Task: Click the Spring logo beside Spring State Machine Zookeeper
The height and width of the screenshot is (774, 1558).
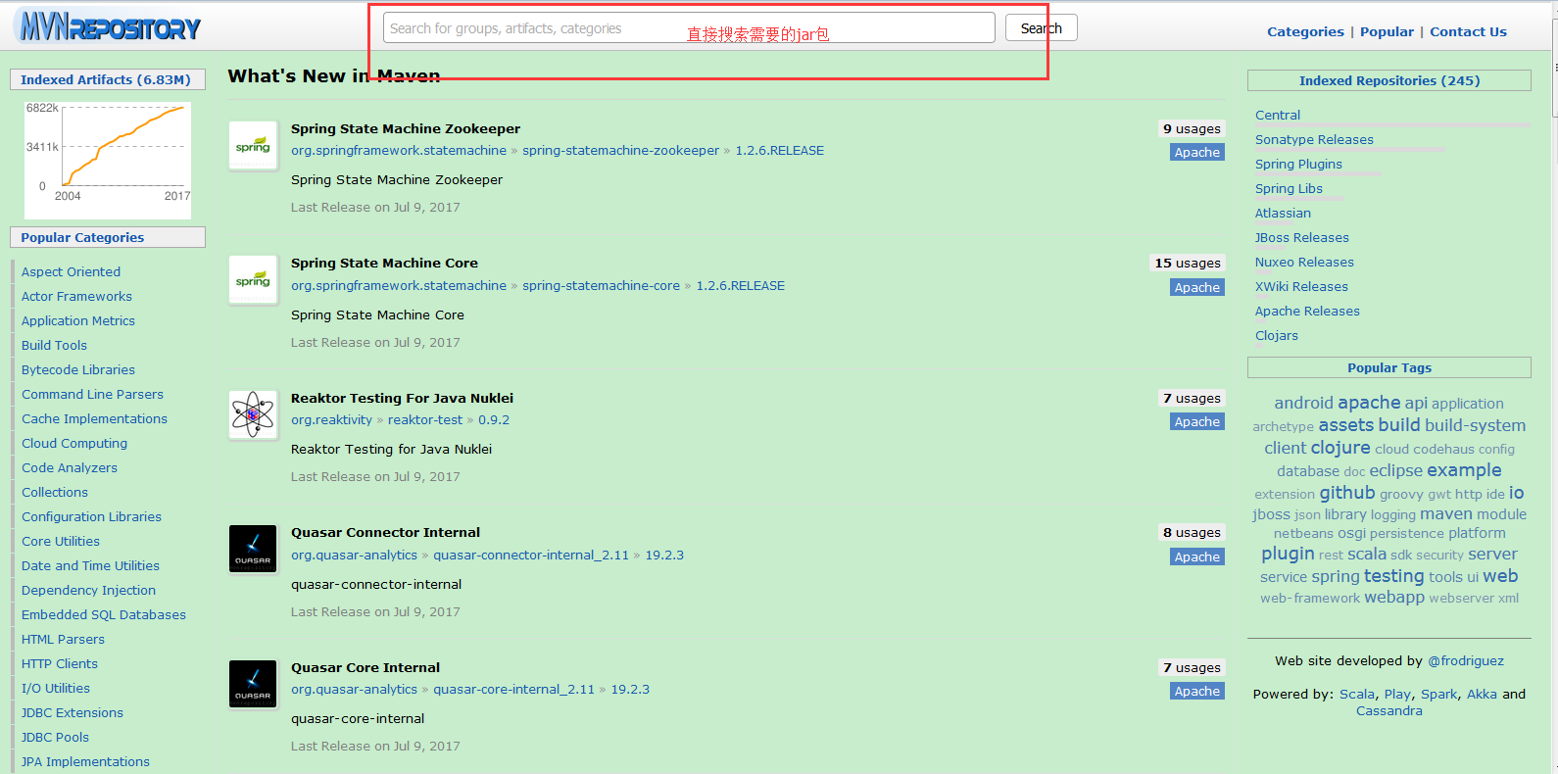Action: [x=253, y=145]
